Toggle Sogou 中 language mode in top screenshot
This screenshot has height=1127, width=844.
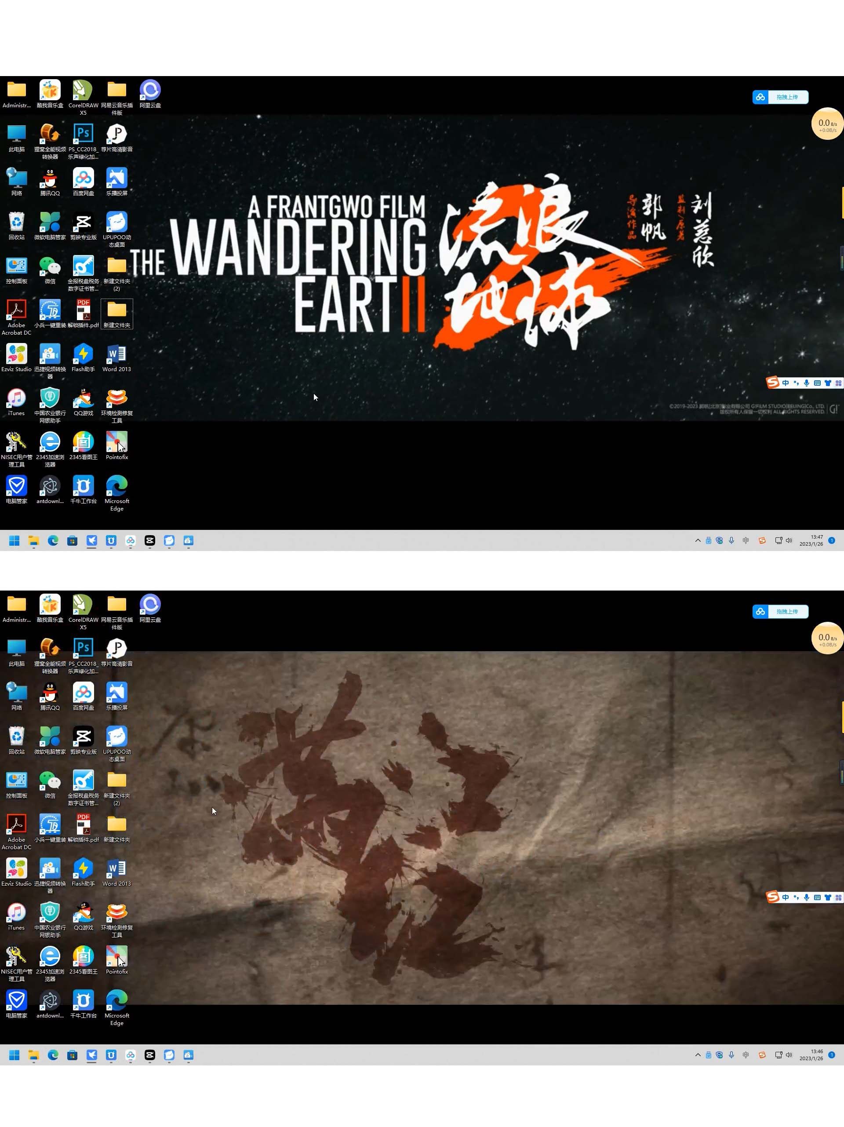tap(786, 383)
